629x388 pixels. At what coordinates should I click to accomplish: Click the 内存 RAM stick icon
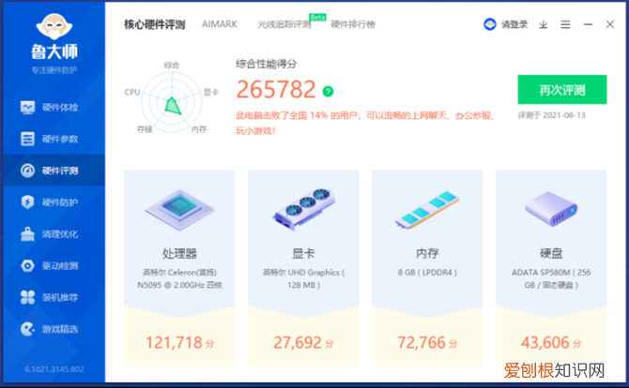427,209
